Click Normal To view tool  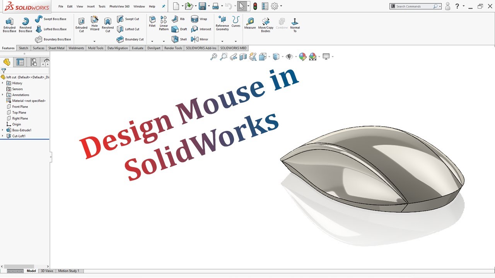tap(295, 25)
